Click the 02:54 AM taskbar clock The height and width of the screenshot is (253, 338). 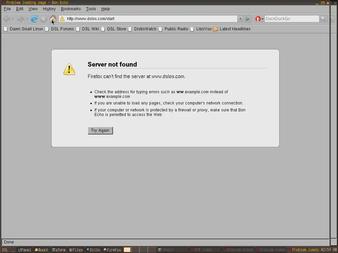coord(328,250)
